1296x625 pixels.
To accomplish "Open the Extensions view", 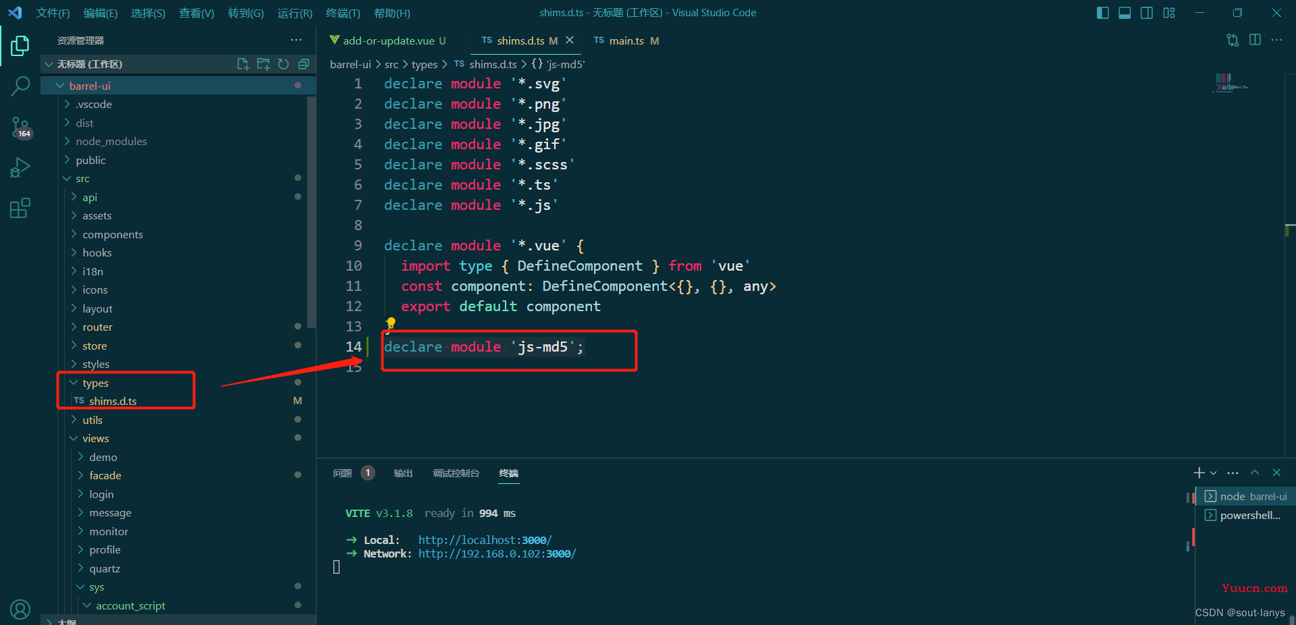I will click(x=20, y=208).
